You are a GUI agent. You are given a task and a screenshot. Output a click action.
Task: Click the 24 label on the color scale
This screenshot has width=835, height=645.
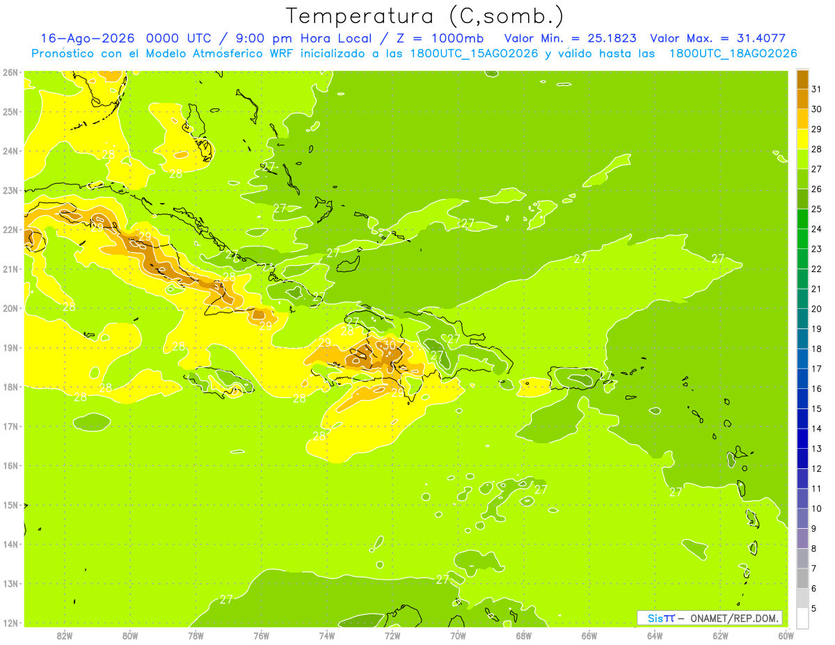click(x=816, y=229)
